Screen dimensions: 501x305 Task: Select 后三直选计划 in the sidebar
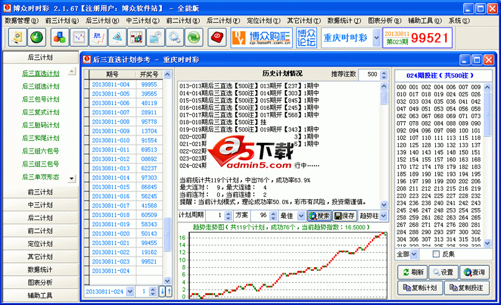(x=40, y=73)
